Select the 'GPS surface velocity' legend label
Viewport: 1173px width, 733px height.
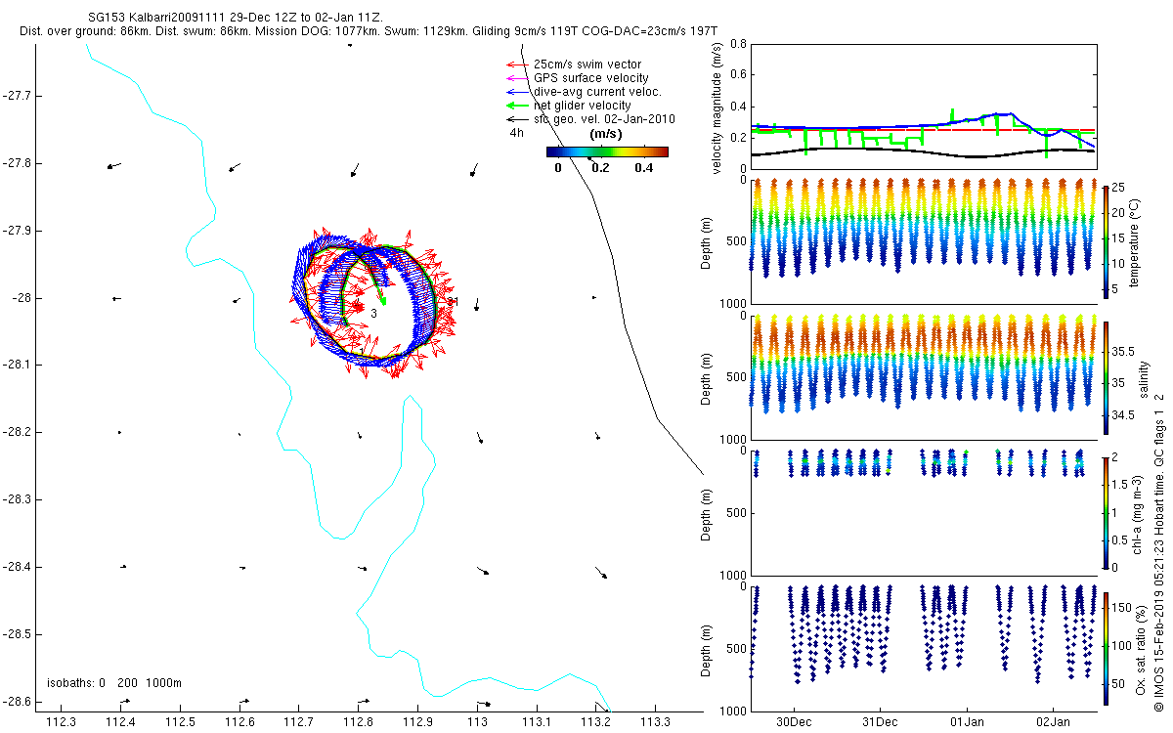point(590,78)
